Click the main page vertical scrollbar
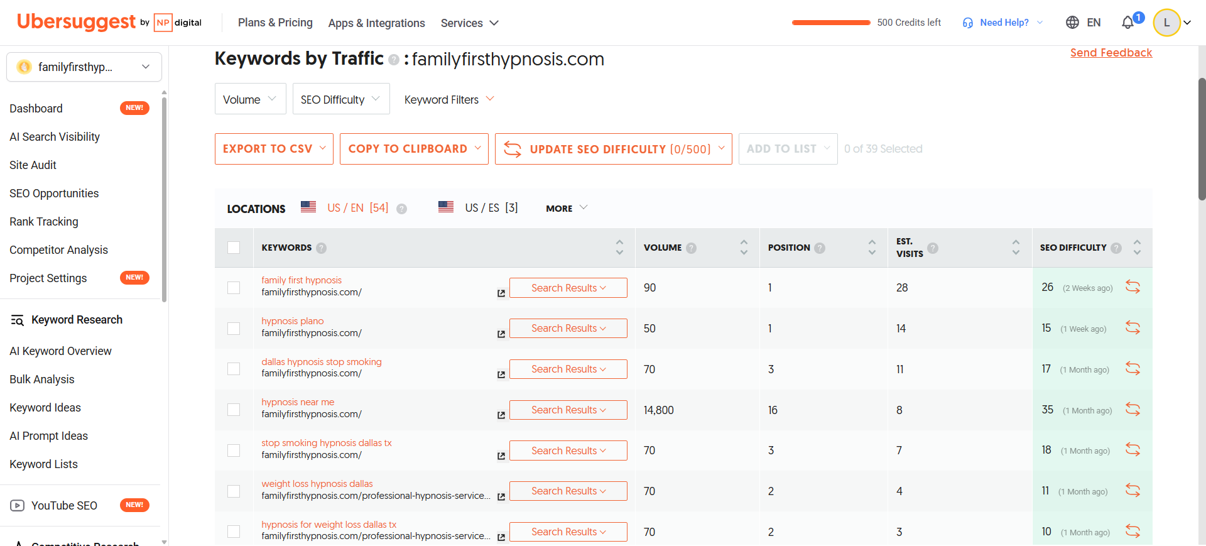The image size is (1206, 546). 1202,139
